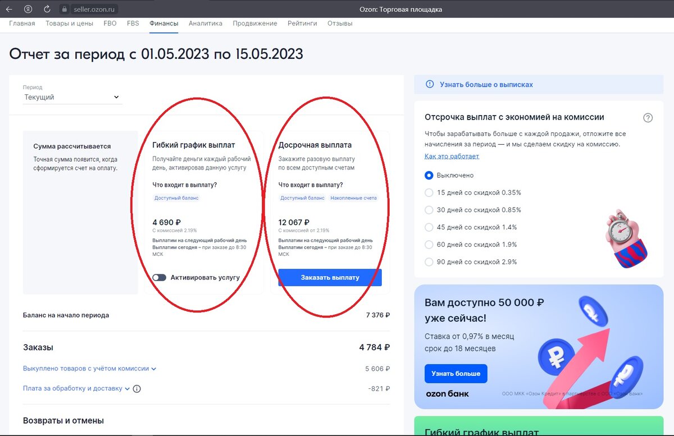The width and height of the screenshot is (674, 436).
Task: Open the Товары и цены tab
Action: [x=69, y=24]
